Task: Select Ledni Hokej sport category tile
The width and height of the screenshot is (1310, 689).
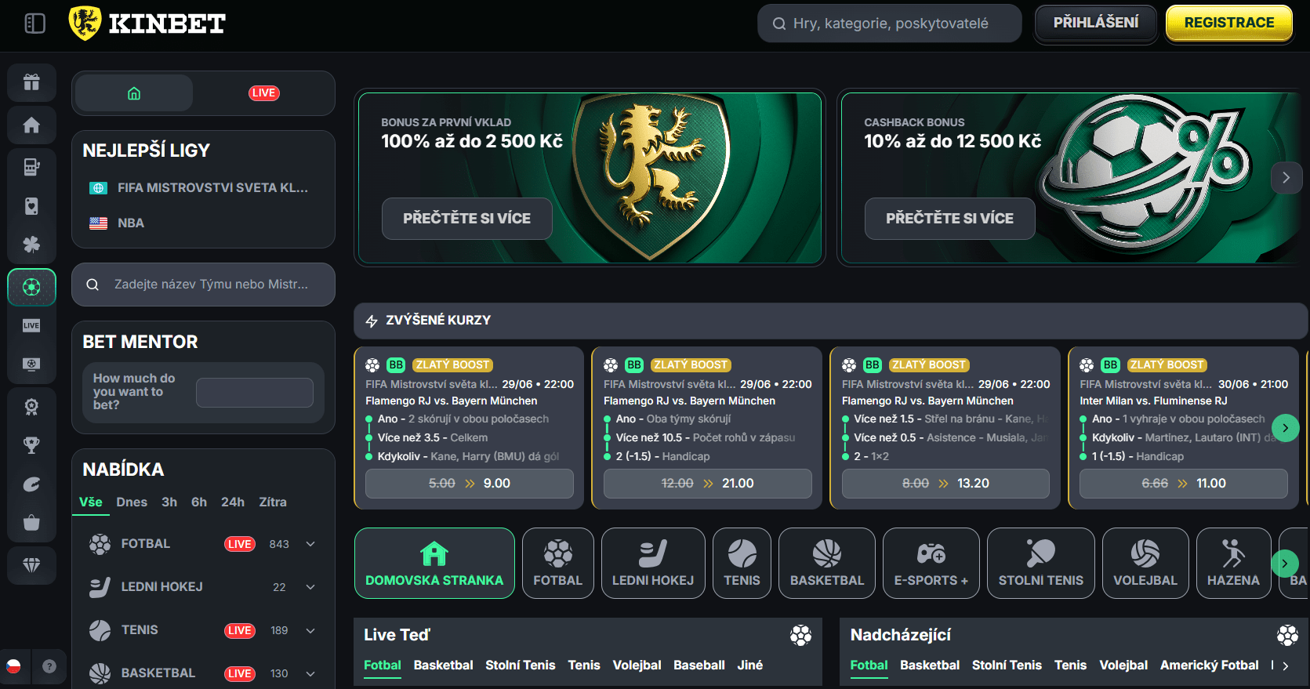Action: click(653, 564)
